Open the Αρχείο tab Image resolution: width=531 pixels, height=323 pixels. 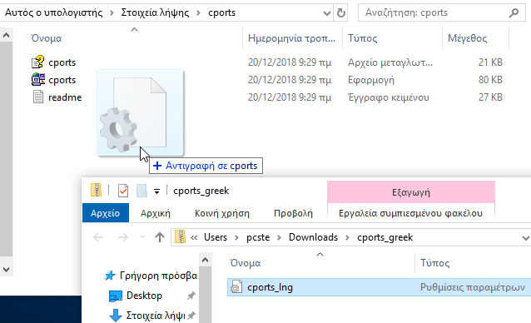(106, 213)
